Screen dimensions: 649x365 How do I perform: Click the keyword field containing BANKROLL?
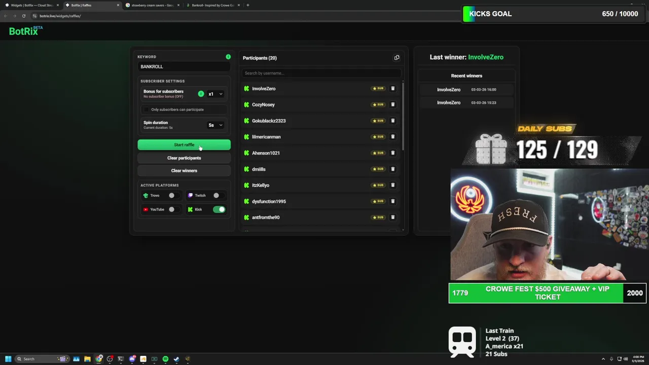pyautogui.click(x=184, y=66)
